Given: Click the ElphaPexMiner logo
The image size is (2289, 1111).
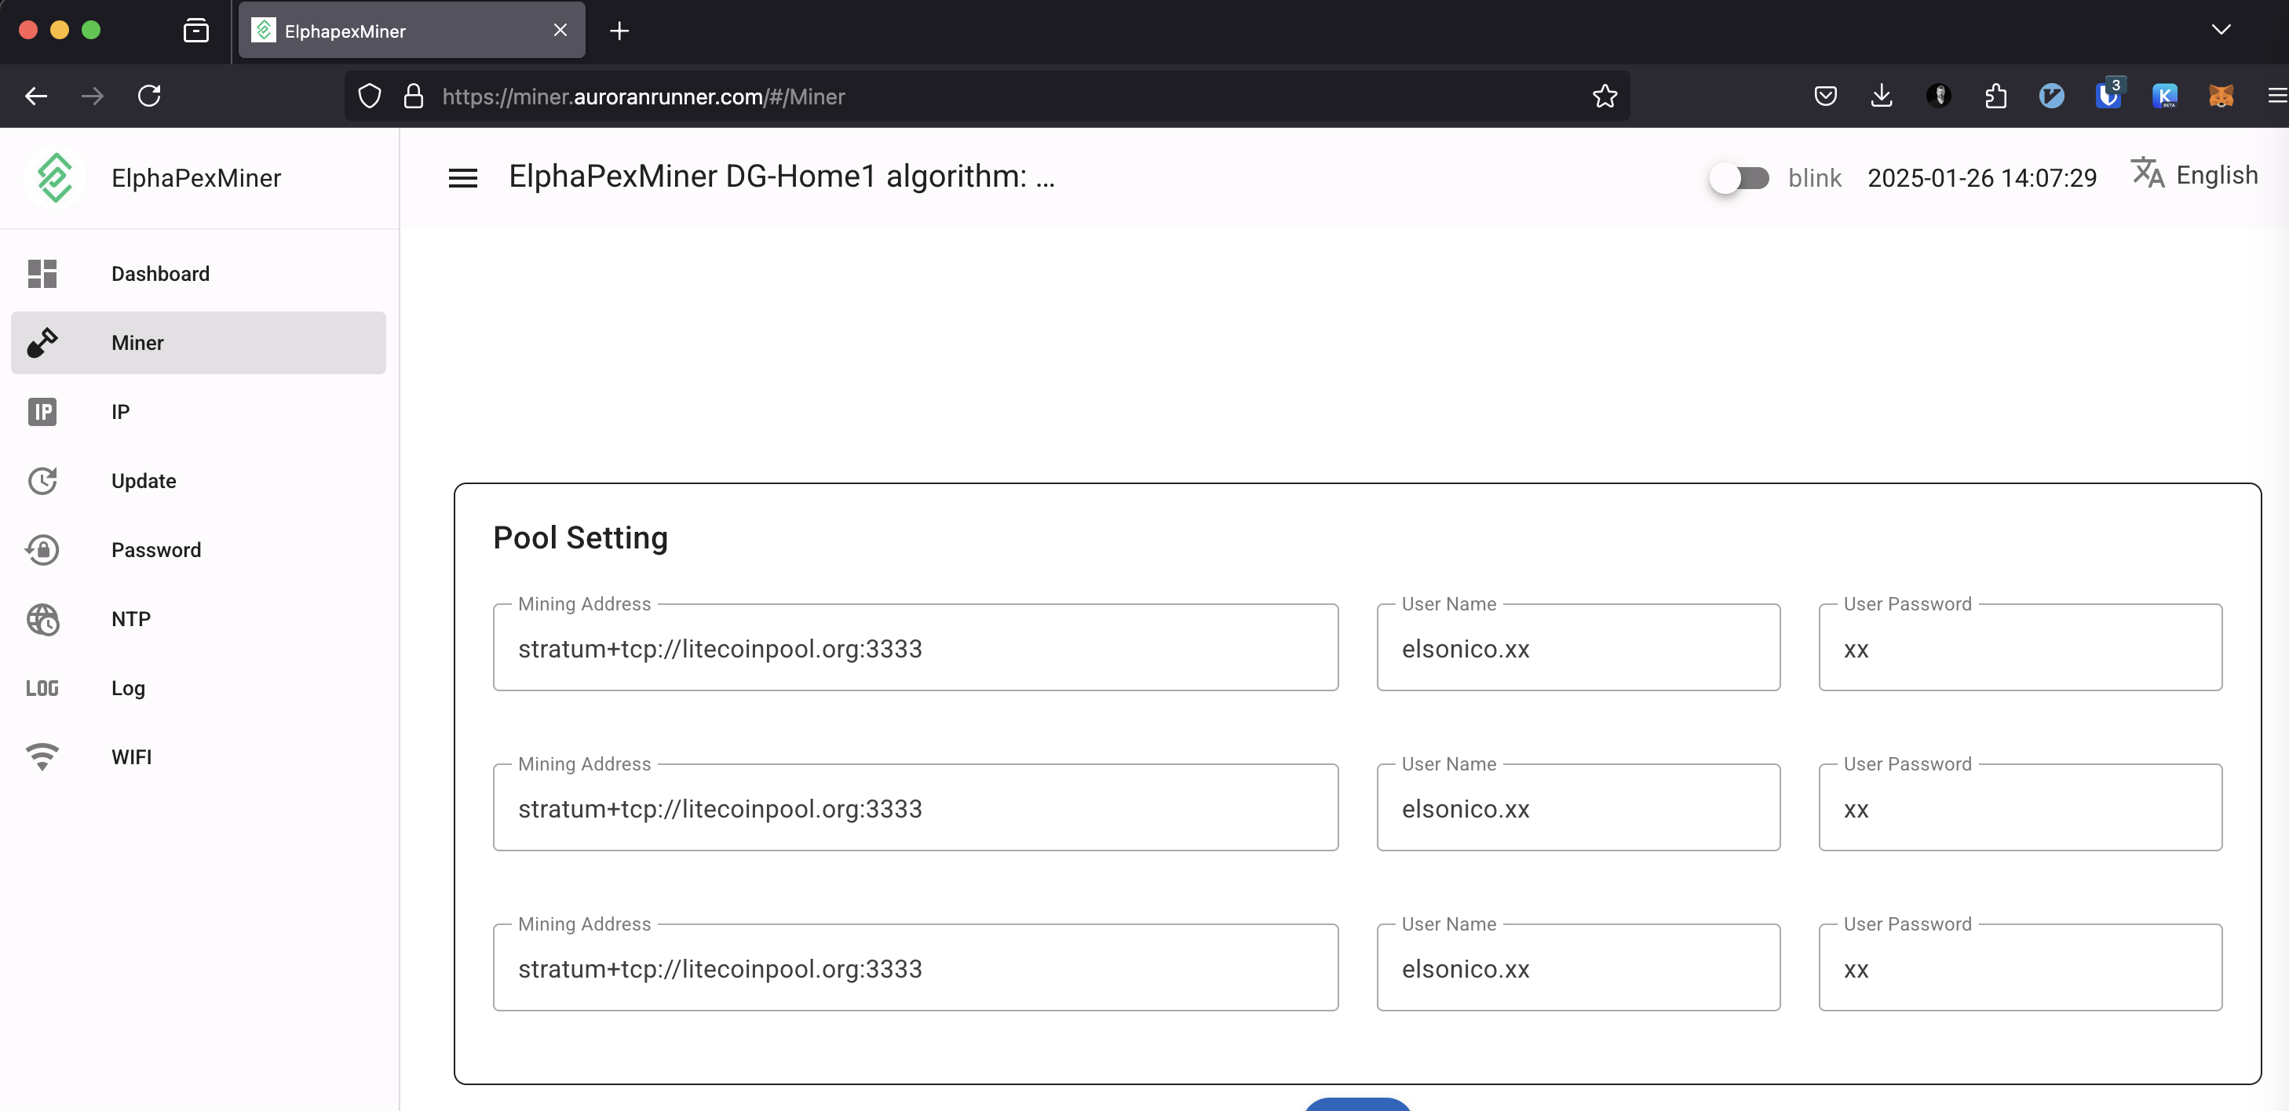Looking at the screenshot, I should [x=55, y=177].
